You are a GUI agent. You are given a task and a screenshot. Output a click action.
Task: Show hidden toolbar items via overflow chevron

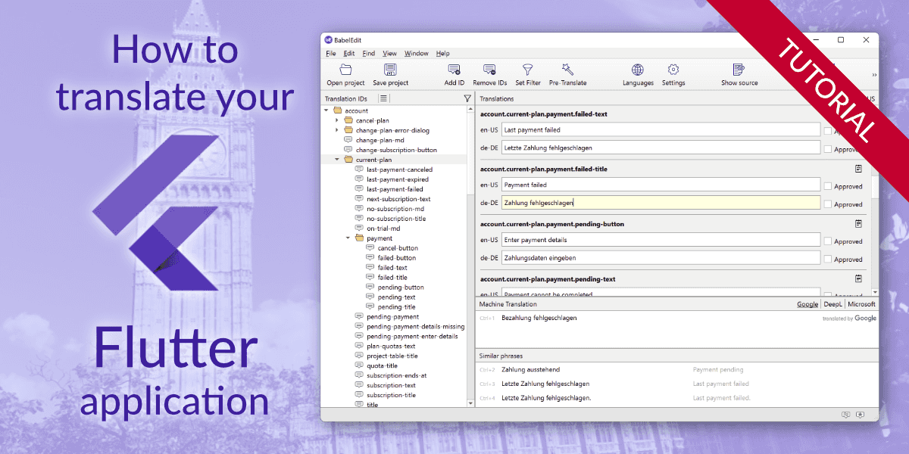click(874, 75)
